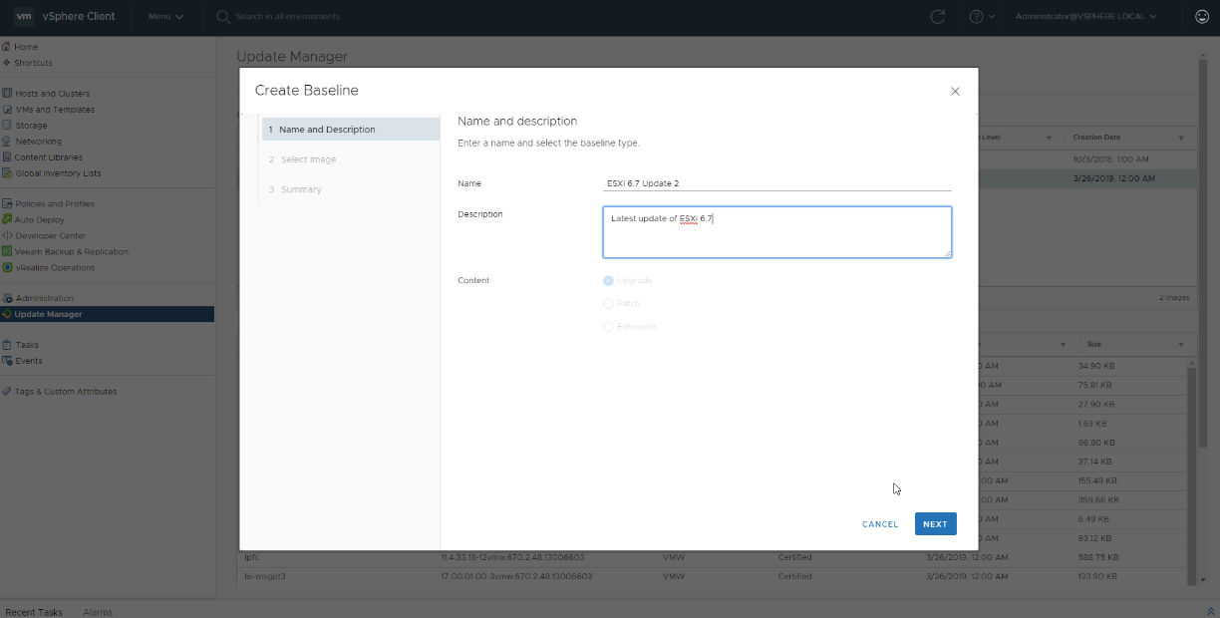Click the Administration icon in sidebar
This screenshot has height=618, width=1220.
pos(7,298)
